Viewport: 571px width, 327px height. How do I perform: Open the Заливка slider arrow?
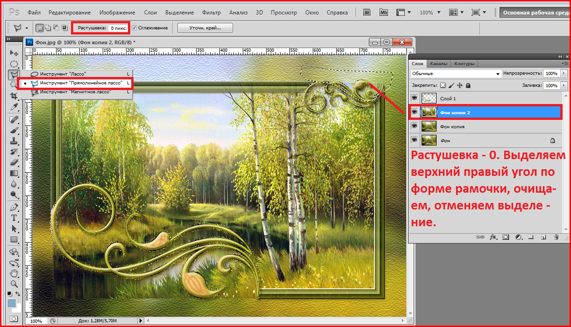[564, 86]
